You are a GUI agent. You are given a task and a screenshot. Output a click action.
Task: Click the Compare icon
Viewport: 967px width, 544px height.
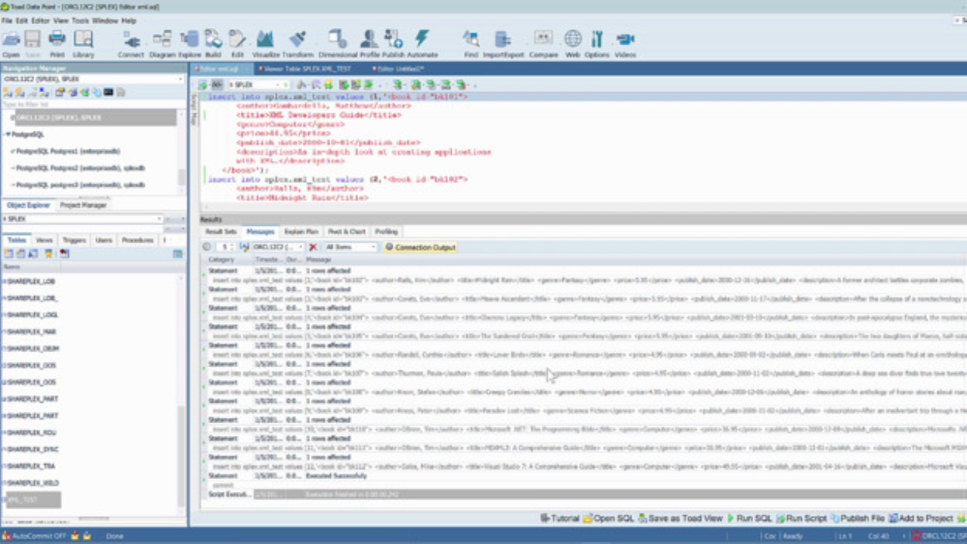click(543, 38)
